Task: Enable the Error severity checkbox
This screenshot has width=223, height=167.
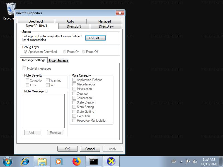Action: coord(31,85)
